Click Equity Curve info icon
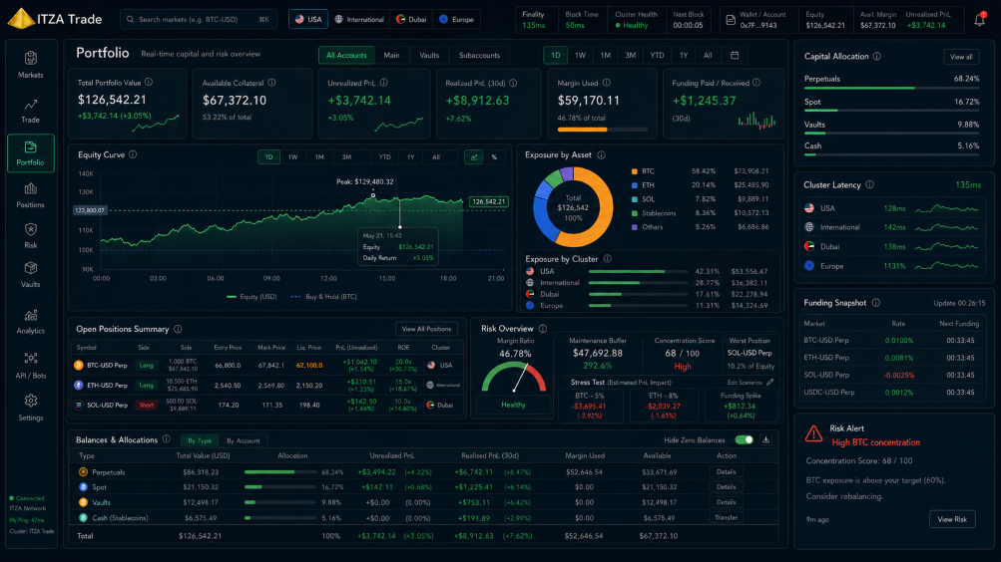The height and width of the screenshot is (562, 1001). pos(133,154)
